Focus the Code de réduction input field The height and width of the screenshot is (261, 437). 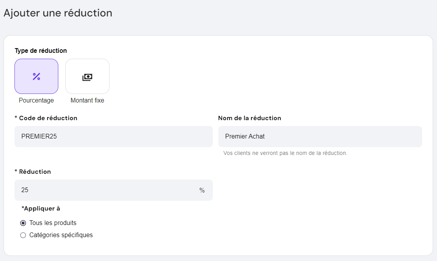(113, 136)
